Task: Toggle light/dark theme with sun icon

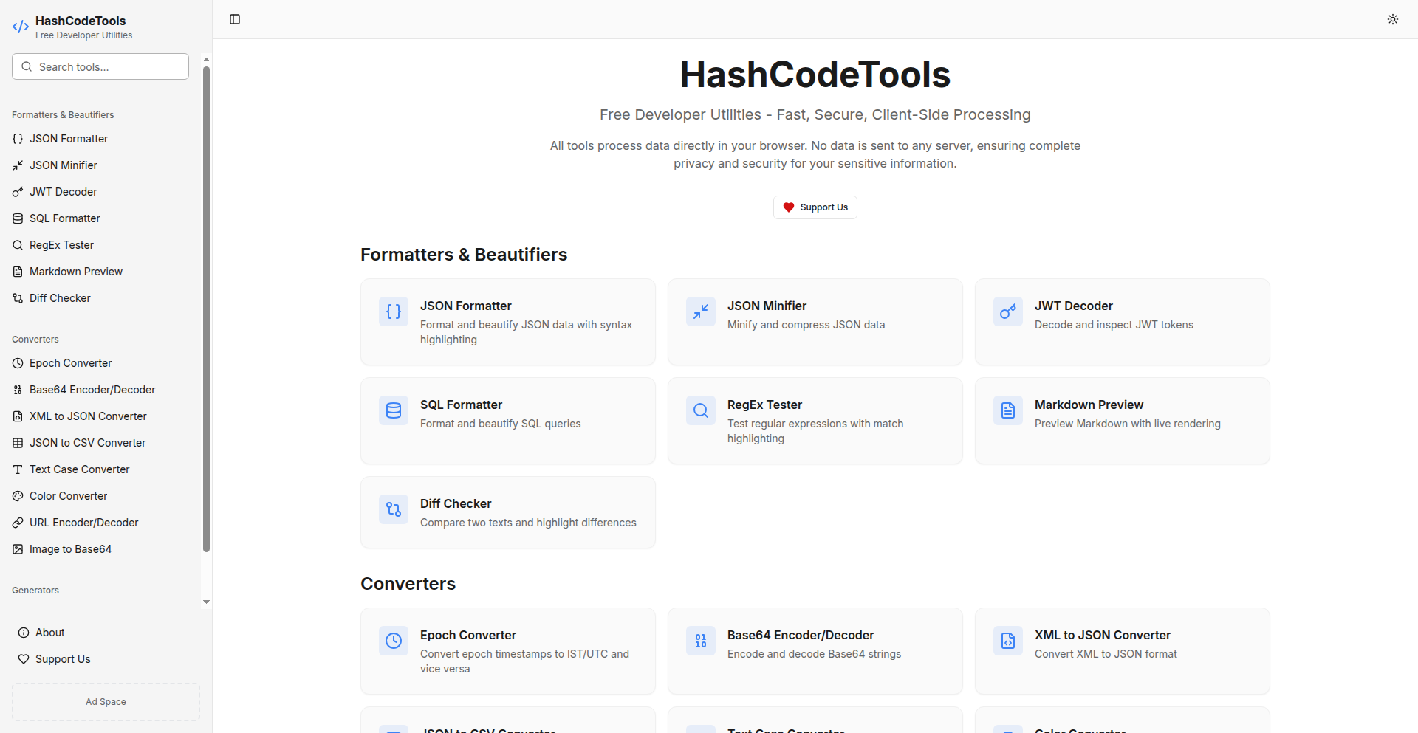Action: tap(1393, 19)
